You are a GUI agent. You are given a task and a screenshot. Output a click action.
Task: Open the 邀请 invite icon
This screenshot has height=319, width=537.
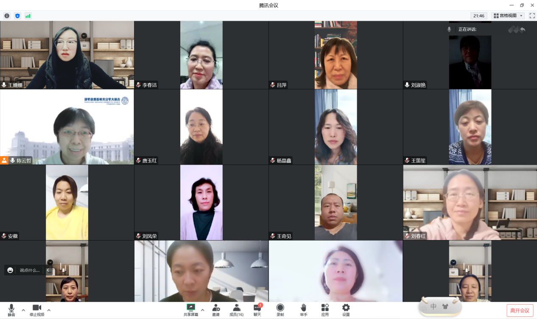(x=216, y=310)
